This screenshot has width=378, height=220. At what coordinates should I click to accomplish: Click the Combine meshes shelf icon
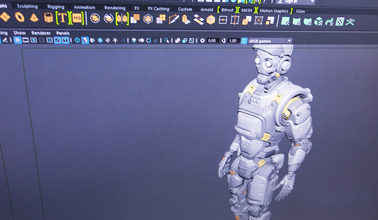(x=95, y=18)
